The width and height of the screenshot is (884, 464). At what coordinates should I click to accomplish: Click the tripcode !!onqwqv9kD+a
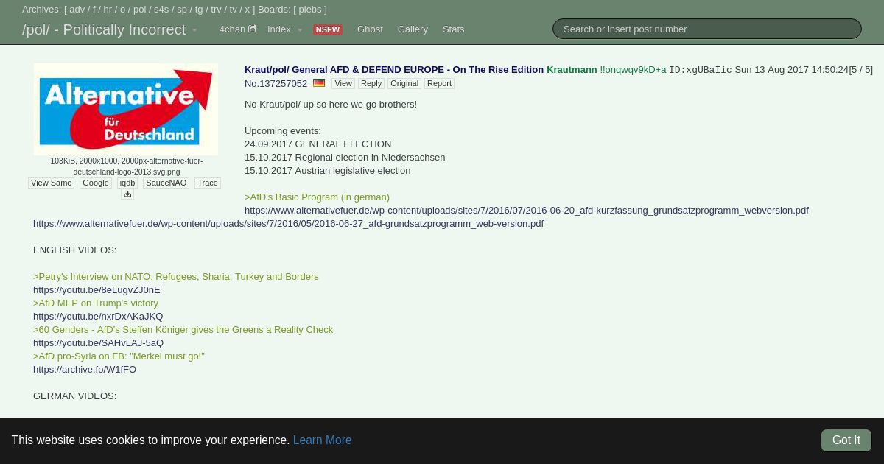(x=633, y=69)
